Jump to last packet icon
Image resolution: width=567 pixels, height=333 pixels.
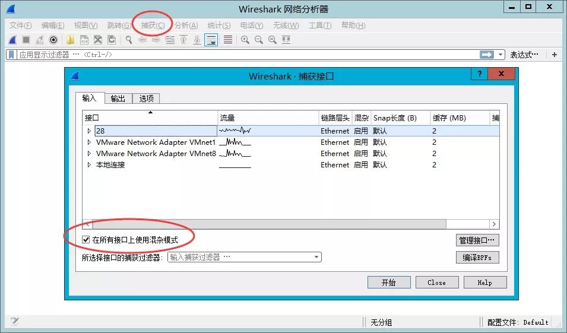click(197, 40)
